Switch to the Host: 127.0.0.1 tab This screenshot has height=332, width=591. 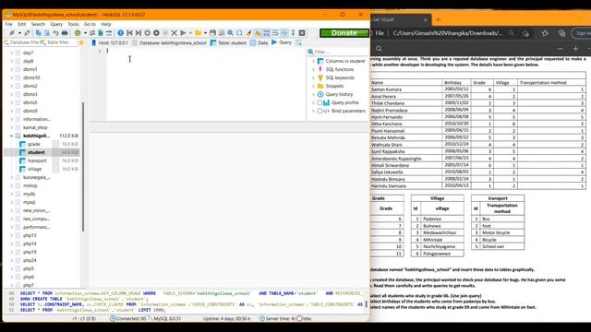[110, 42]
